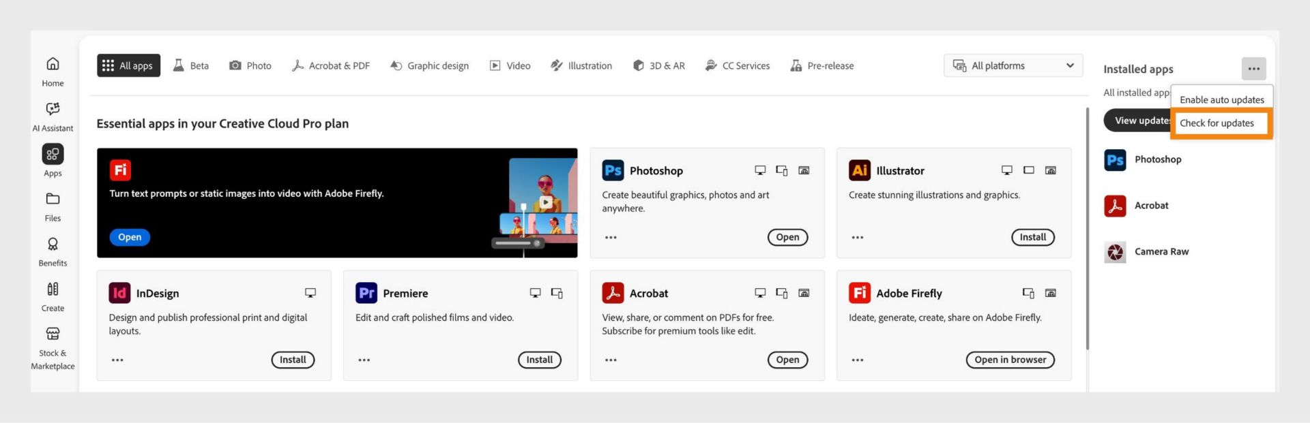Click the web platform icon on Photoshop card

click(x=804, y=170)
